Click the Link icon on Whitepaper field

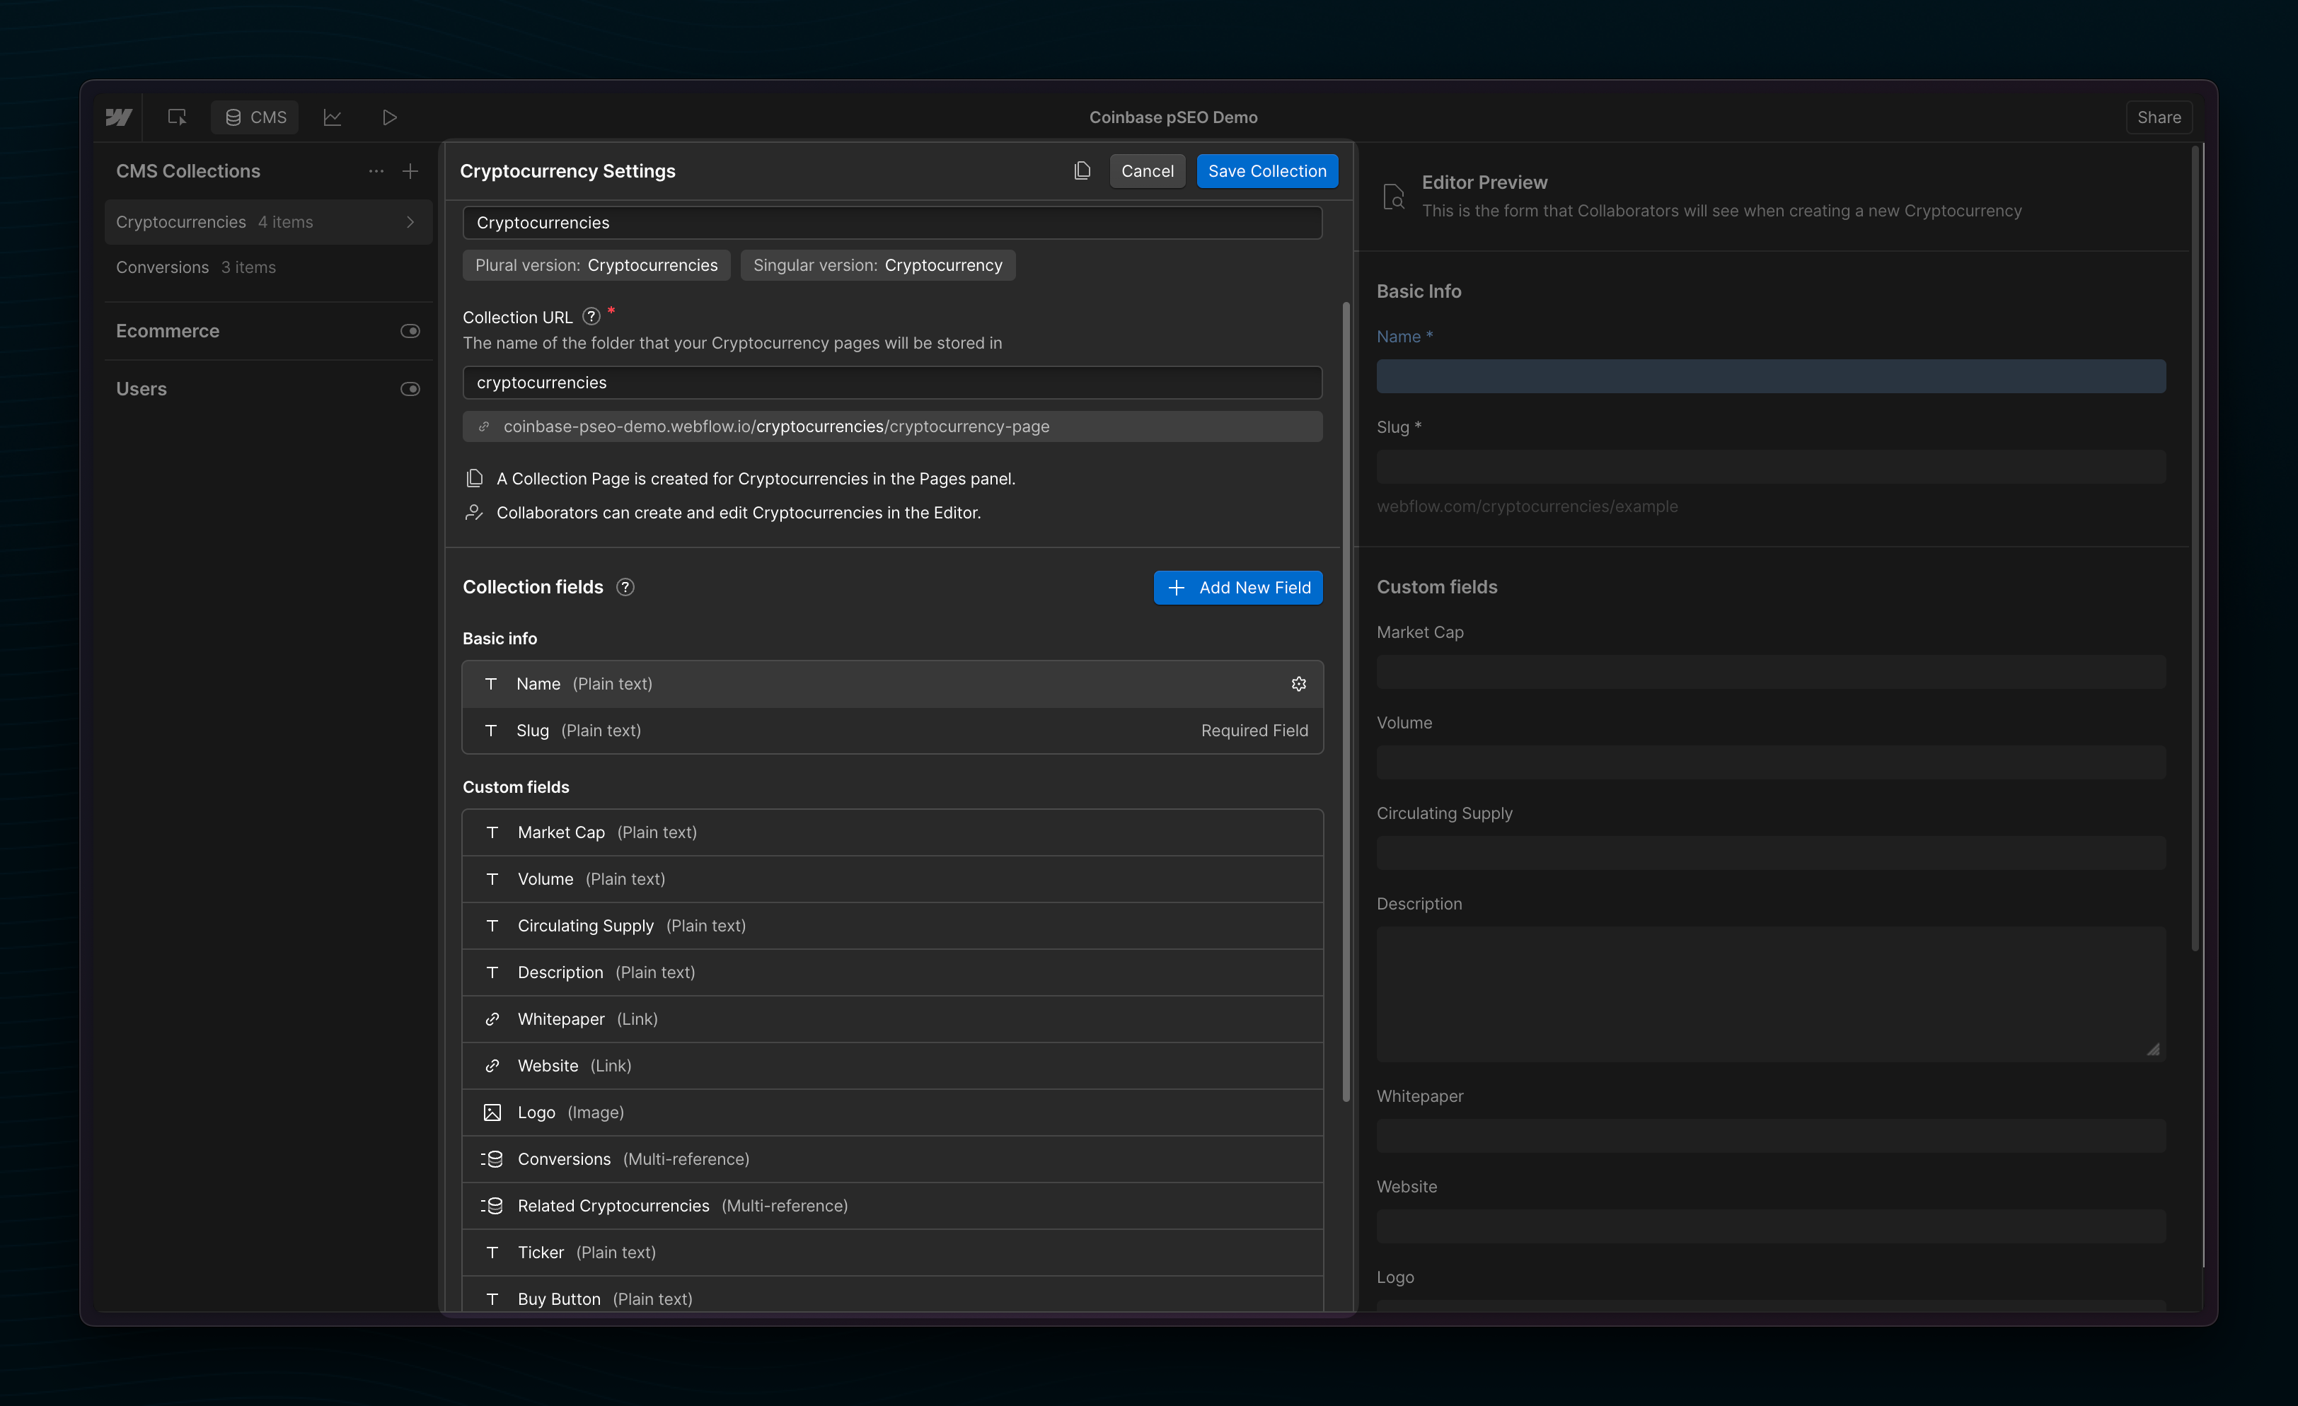tap(492, 1019)
